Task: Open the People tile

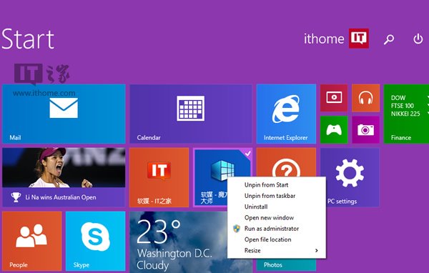Action: coord(32,241)
